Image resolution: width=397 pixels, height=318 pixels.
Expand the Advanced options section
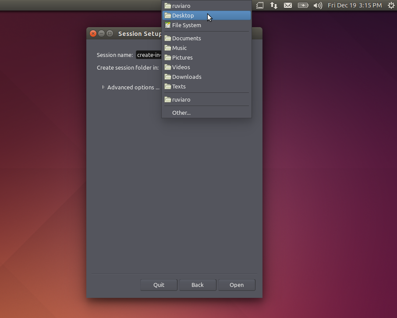coord(103,87)
